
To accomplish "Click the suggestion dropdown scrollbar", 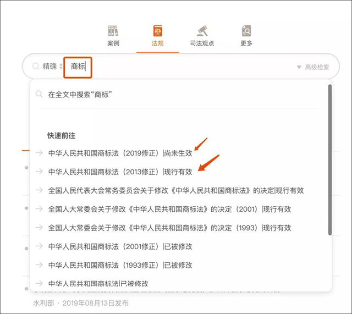I will click(329, 159).
